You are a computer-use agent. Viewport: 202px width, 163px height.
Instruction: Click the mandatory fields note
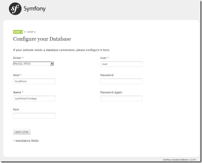pyautogui.click(x=26, y=141)
